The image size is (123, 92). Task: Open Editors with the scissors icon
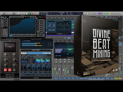[16, 14]
